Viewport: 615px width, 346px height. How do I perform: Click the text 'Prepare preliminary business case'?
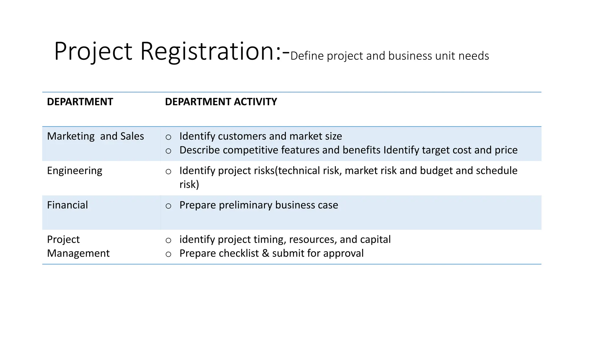pyautogui.click(x=259, y=205)
